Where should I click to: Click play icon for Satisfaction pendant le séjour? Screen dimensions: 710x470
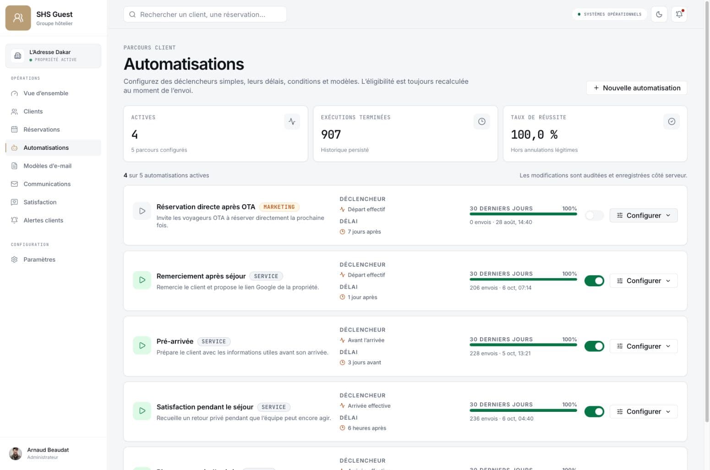click(x=142, y=411)
